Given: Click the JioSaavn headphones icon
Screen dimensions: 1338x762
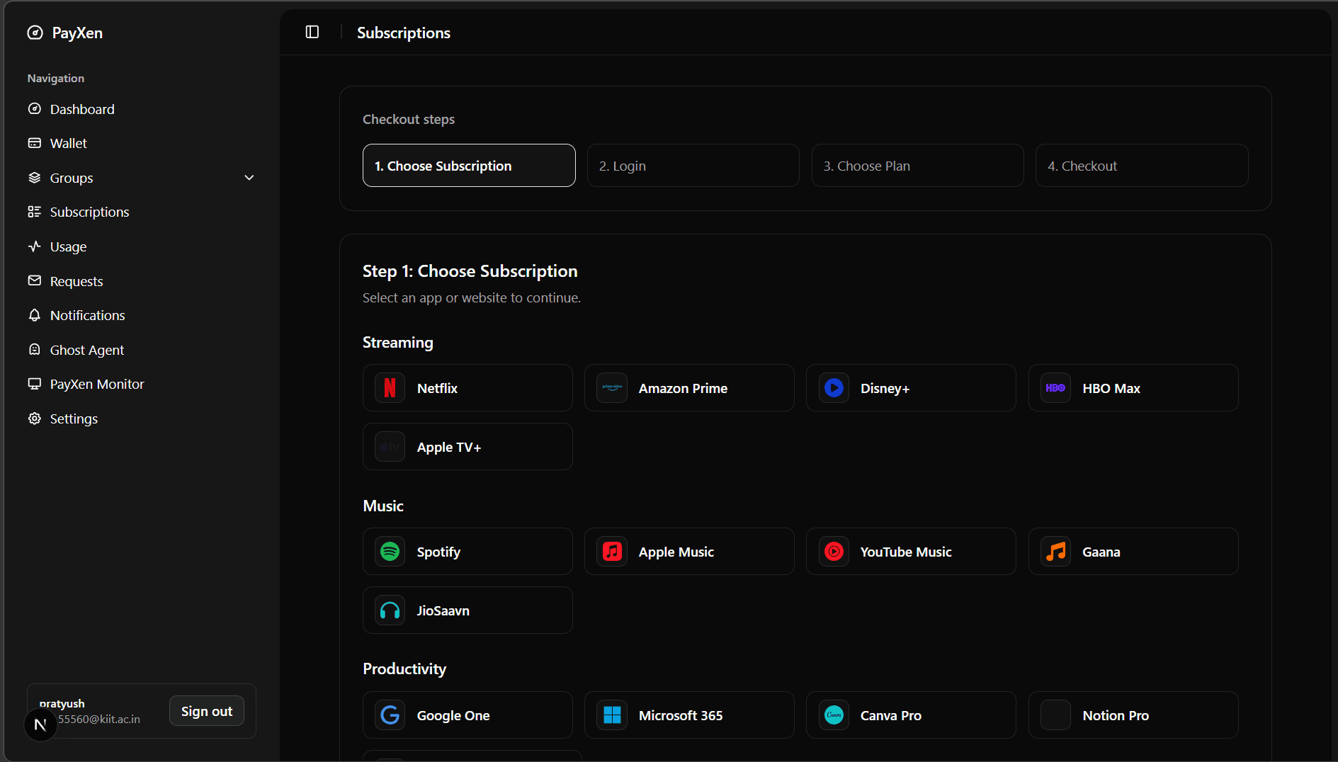Looking at the screenshot, I should [x=390, y=610].
